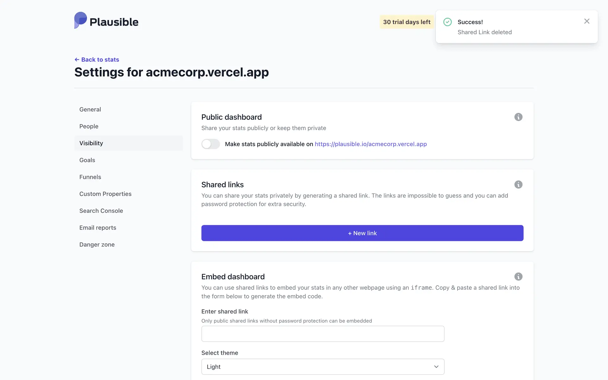
Task: Open Funnels settings section
Action: coord(90,177)
